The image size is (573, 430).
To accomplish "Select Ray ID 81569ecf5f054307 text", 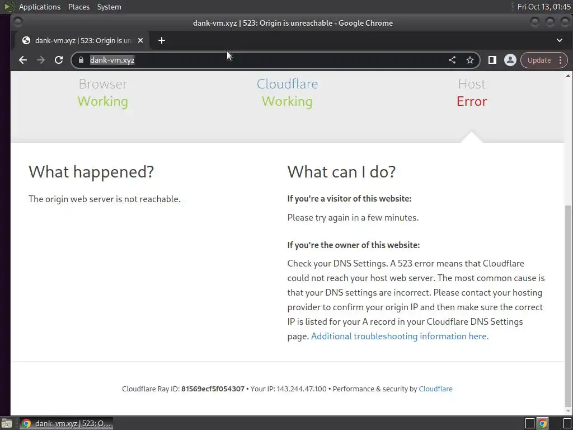I will coord(213,389).
